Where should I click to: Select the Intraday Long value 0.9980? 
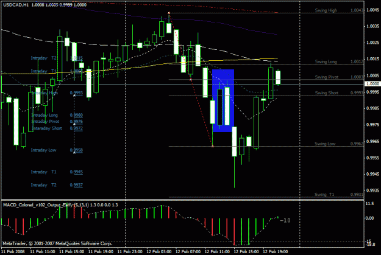[x=76, y=115]
